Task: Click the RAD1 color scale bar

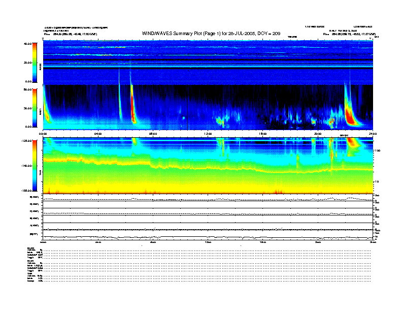Action: tap(35, 108)
